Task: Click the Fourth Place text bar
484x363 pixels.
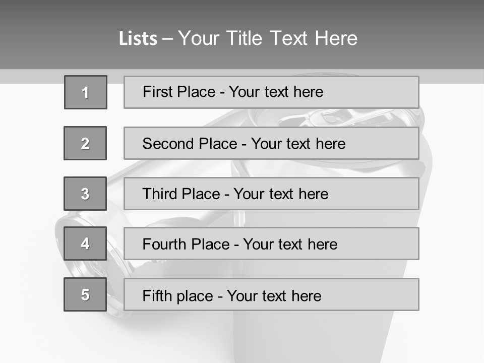Action: (271, 244)
